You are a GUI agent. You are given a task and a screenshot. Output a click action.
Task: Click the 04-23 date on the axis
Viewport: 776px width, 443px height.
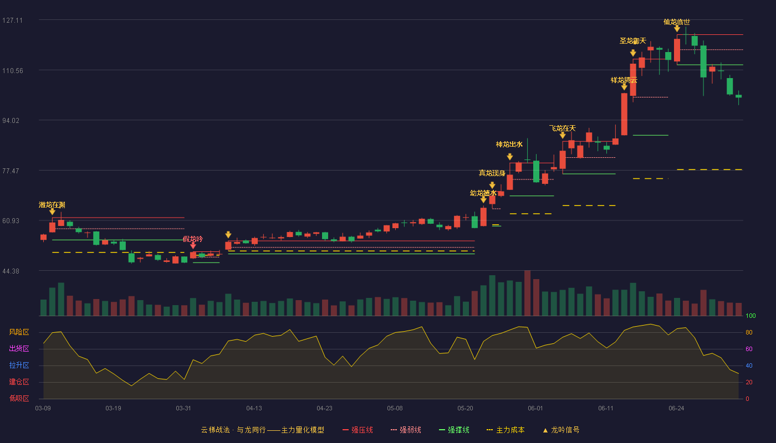pos(324,408)
